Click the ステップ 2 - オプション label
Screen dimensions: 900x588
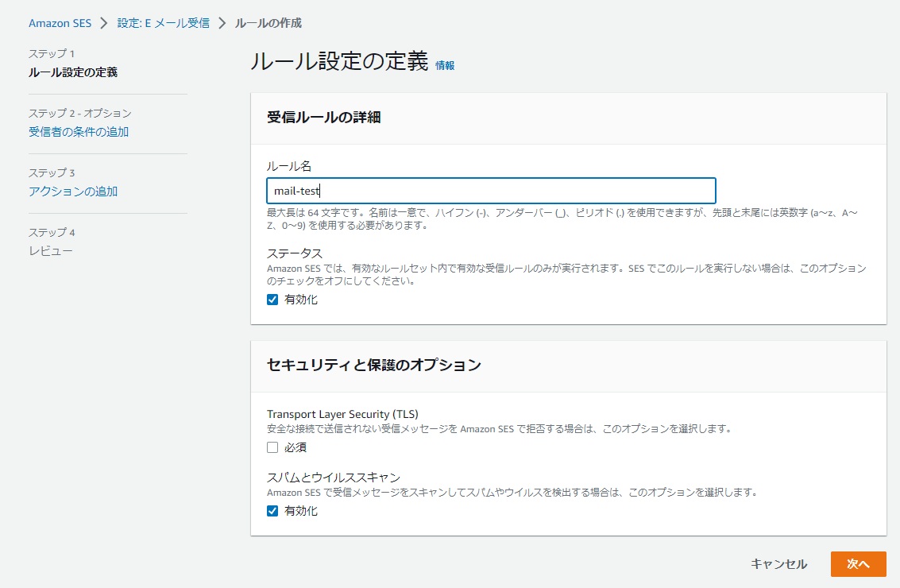point(79,113)
